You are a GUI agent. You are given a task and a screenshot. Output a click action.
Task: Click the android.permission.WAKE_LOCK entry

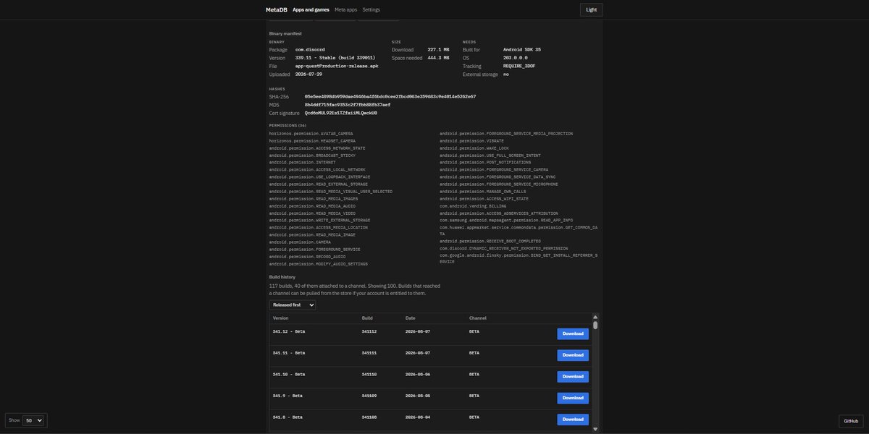coord(474,148)
